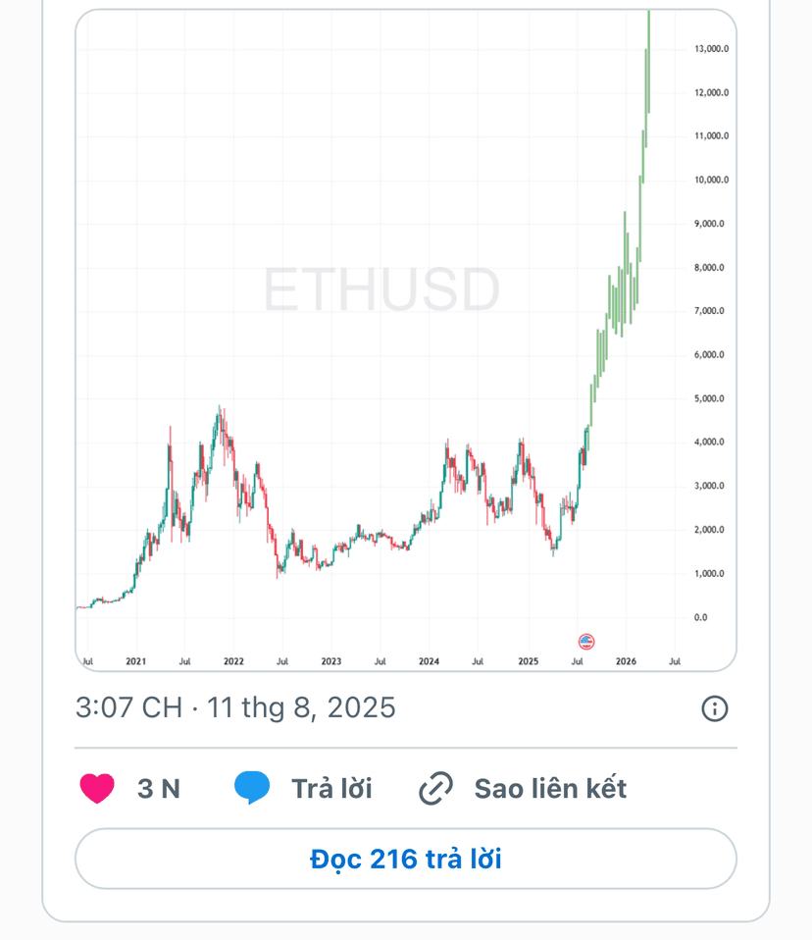Click the 0.0 price axis label
This screenshot has height=940, width=812.
tap(701, 617)
